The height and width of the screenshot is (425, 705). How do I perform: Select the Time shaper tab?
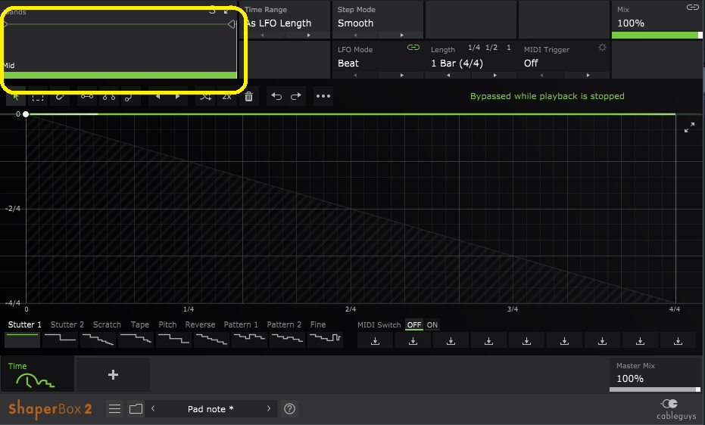(37, 375)
